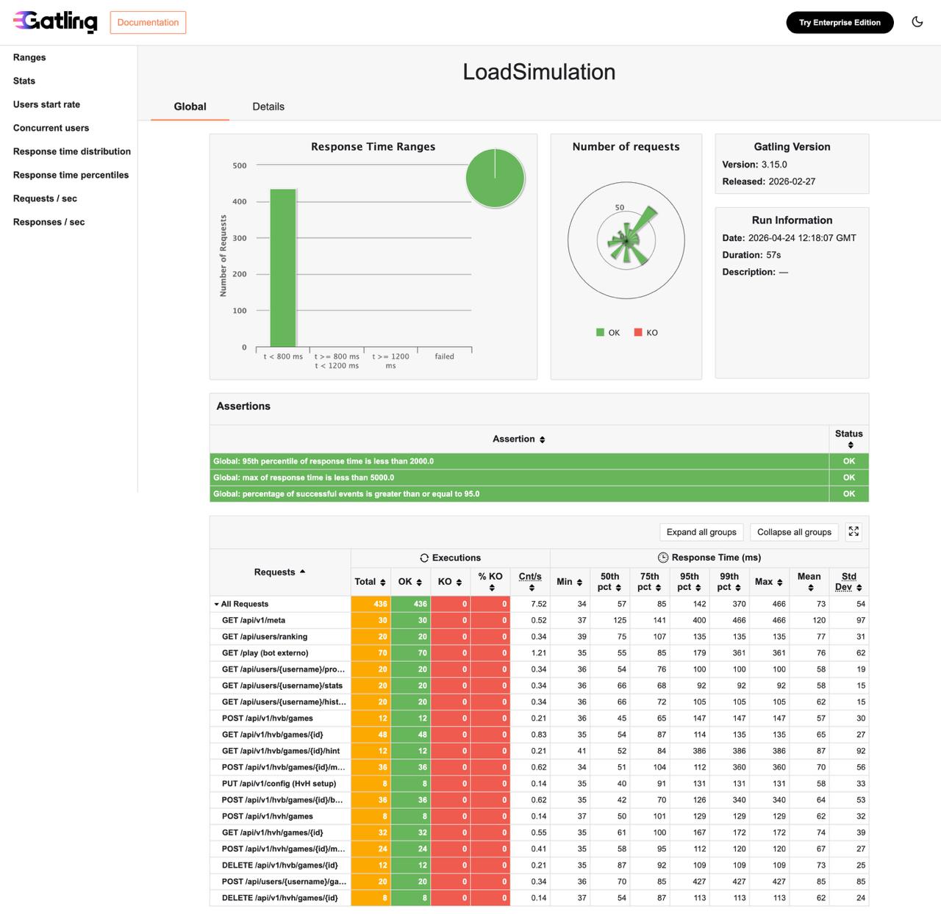
Task: Click the clock icon beside Response Time (ms)
Action: (664, 558)
